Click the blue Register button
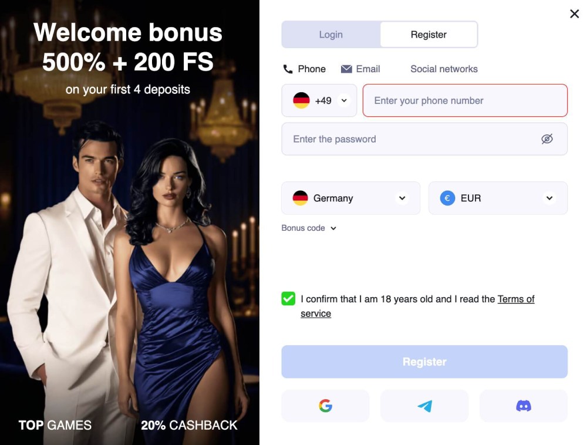 pos(424,362)
